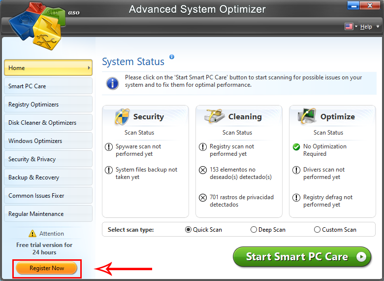Click the System files backup warning icon
This screenshot has height=281, width=384.
point(109,170)
